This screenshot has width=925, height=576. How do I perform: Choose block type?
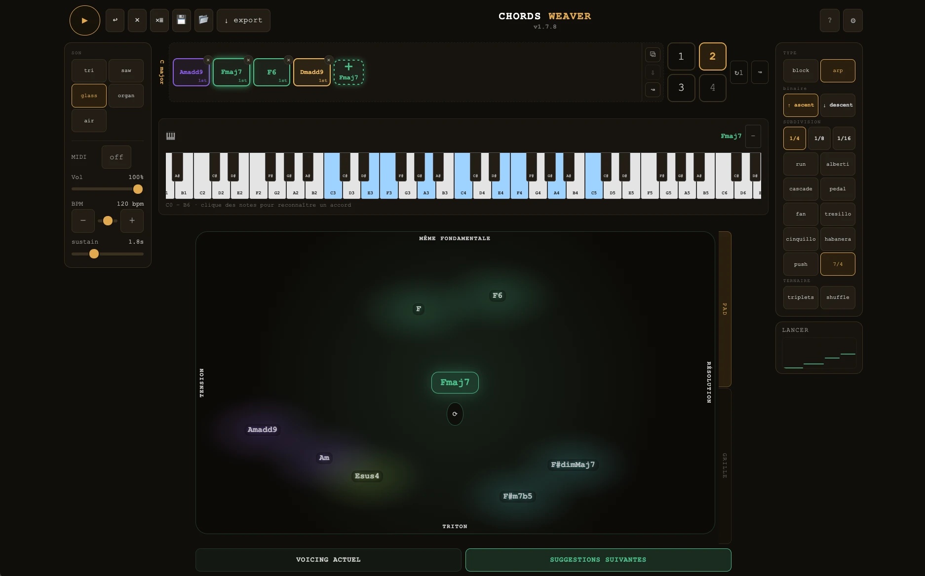click(x=801, y=71)
